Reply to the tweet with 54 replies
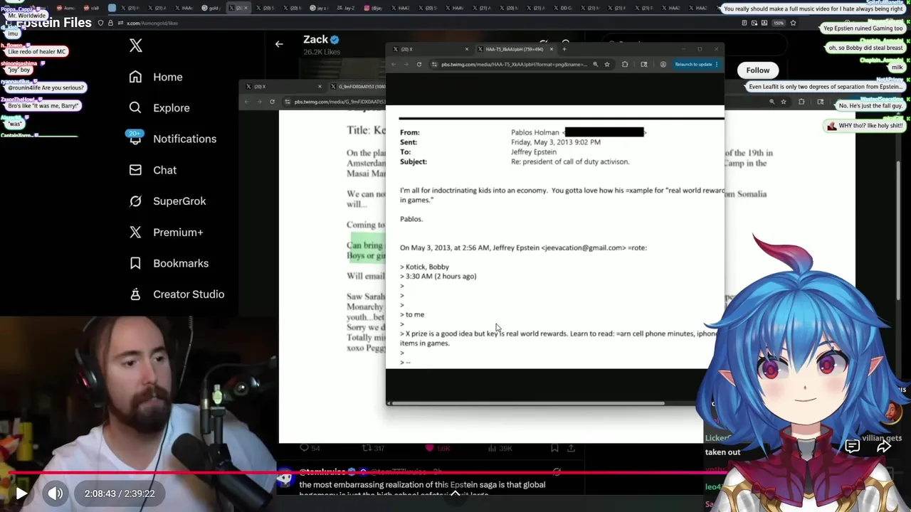The height and width of the screenshot is (512, 911). 310,448
